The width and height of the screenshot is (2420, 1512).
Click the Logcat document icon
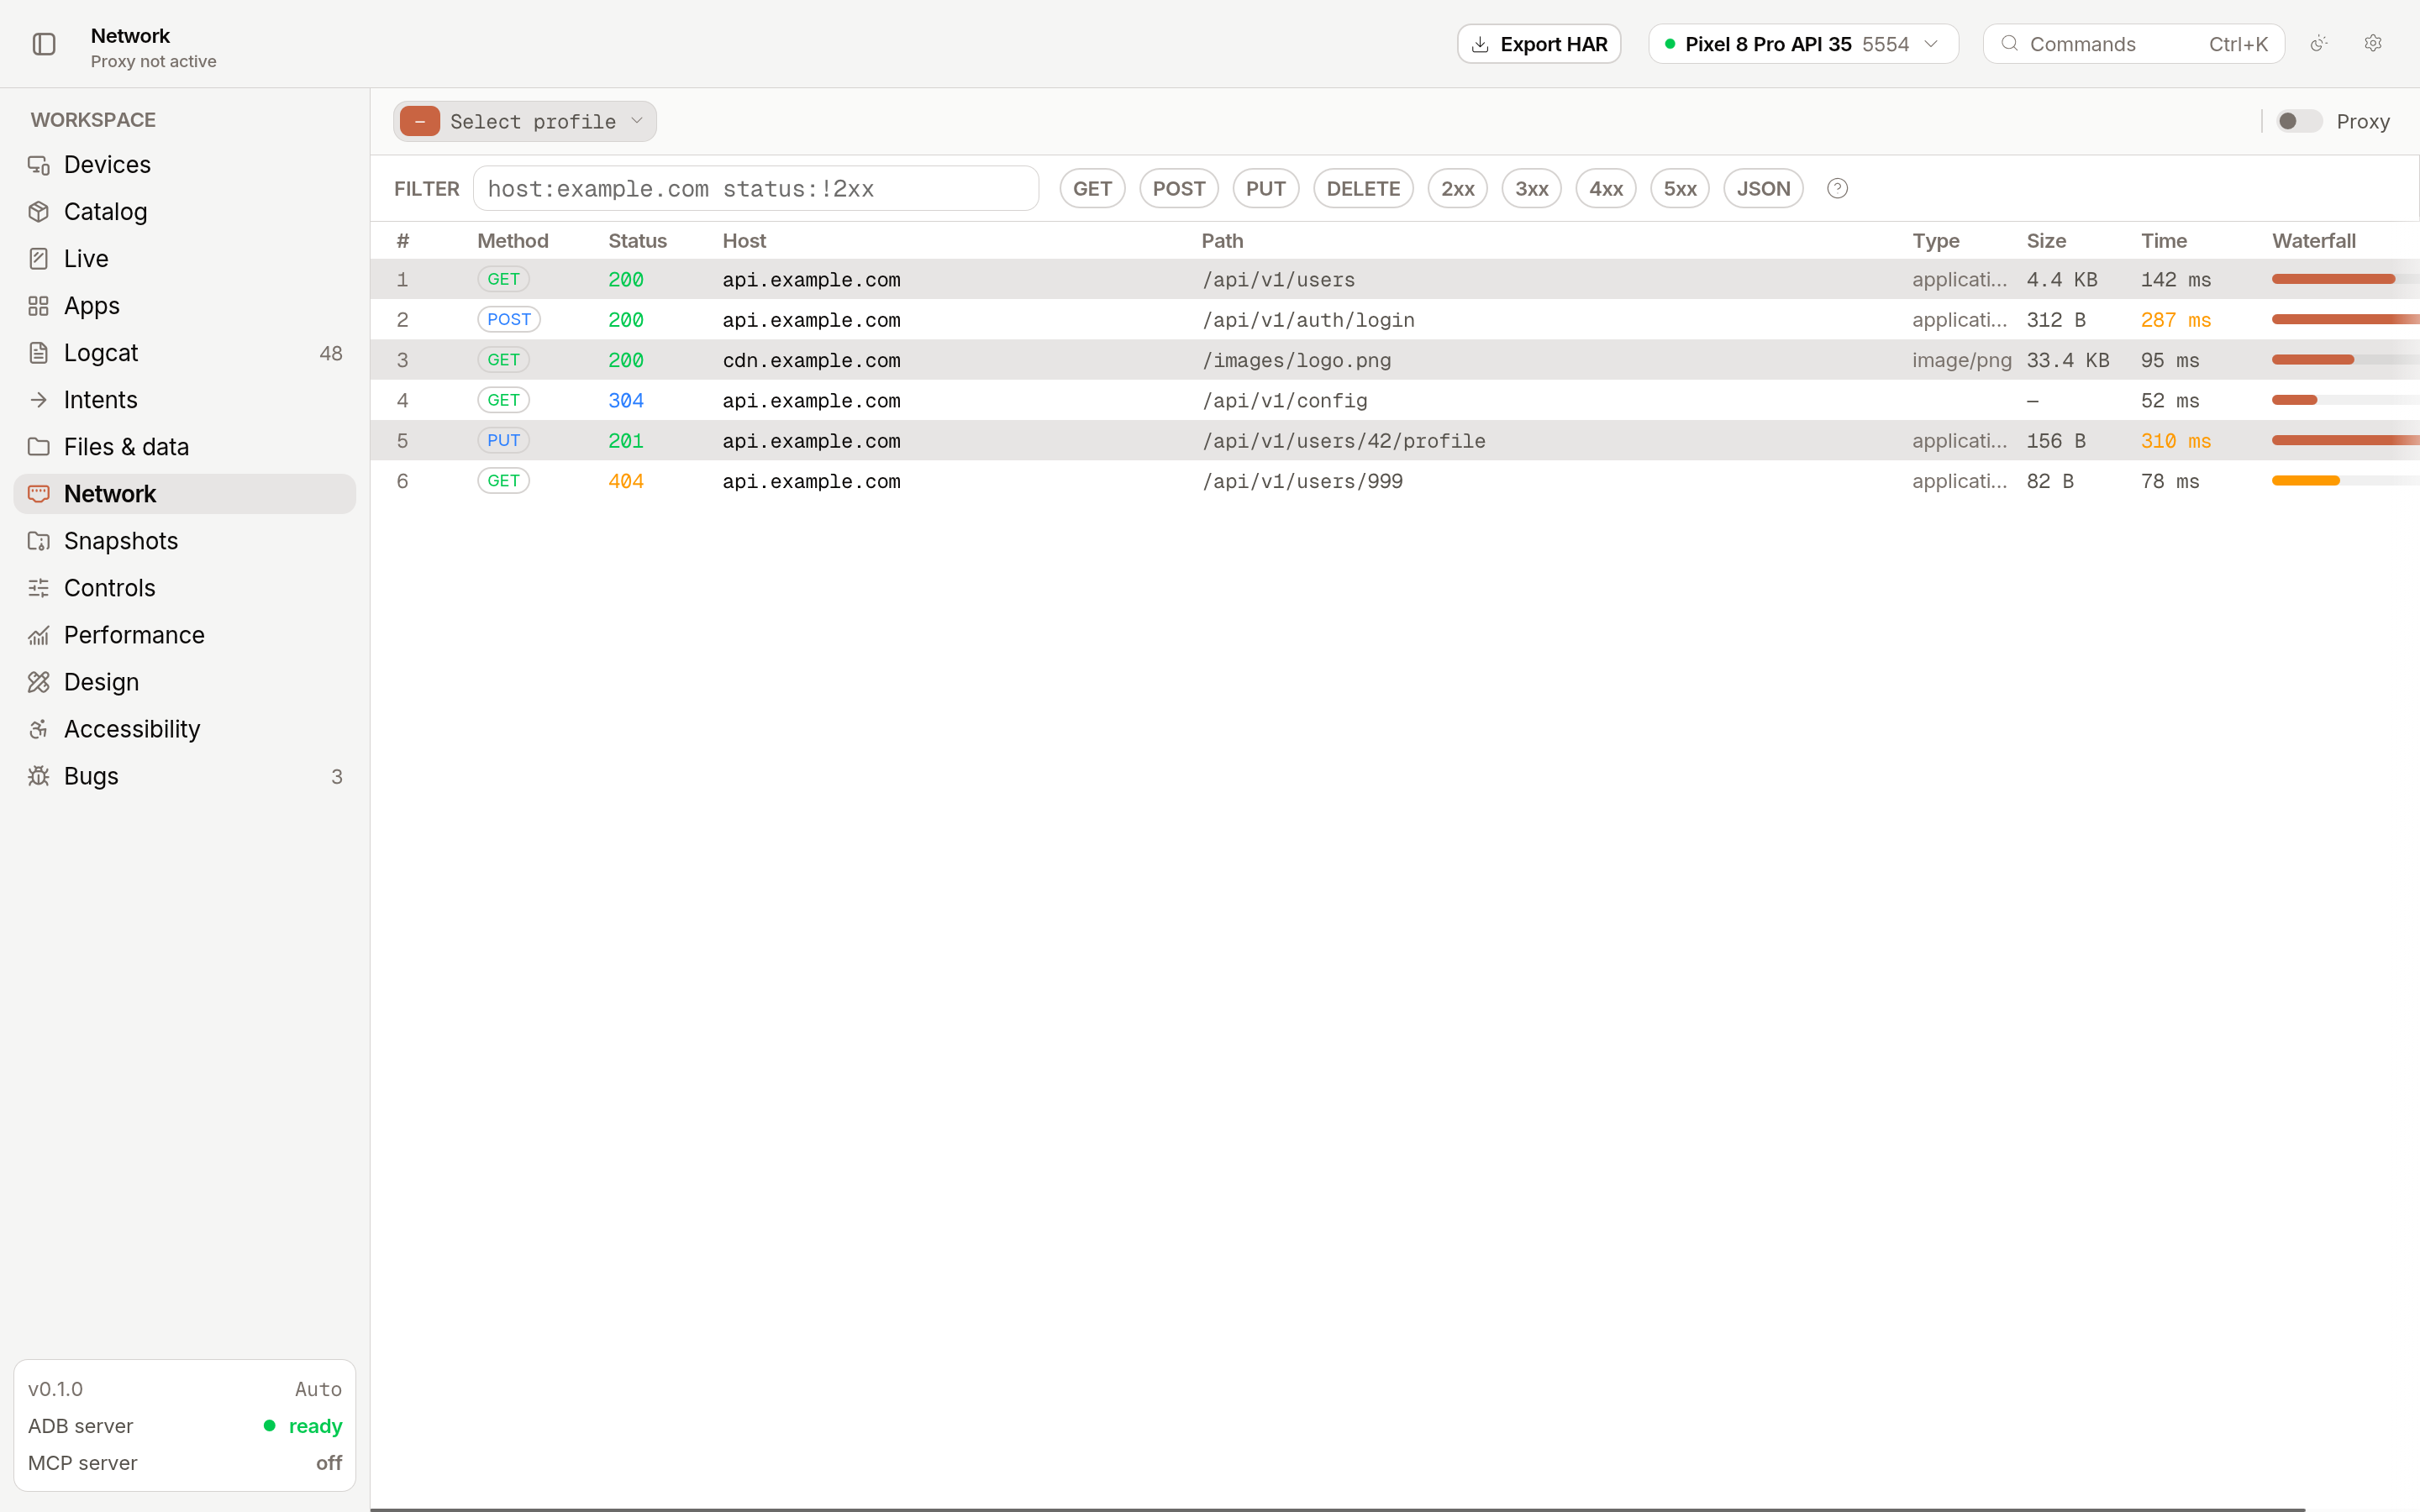click(39, 353)
